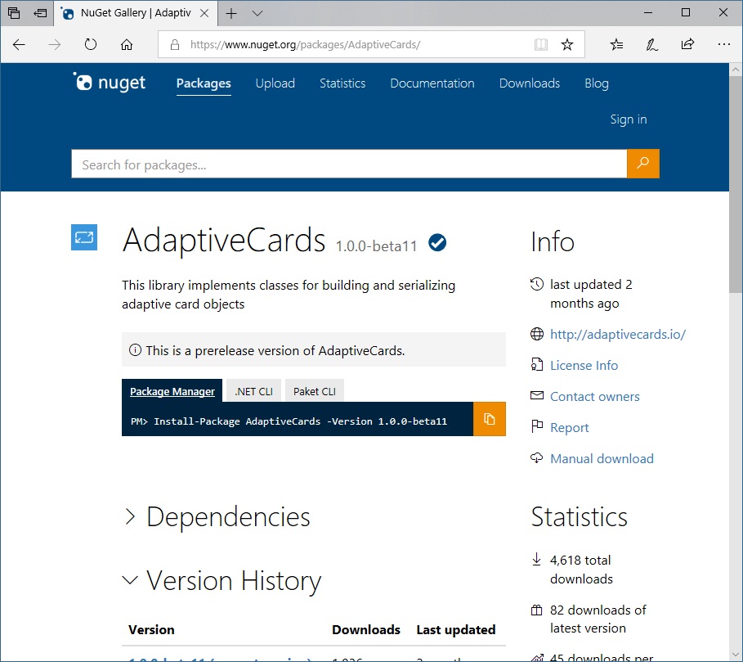The image size is (743, 662).
Task: Open the http://adaptivecards.io/ link
Action: 617,334
